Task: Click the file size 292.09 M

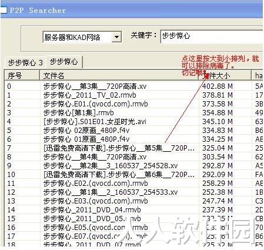Action: click(218, 175)
